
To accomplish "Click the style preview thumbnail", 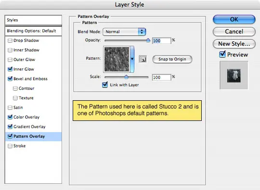I will (234, 75).
